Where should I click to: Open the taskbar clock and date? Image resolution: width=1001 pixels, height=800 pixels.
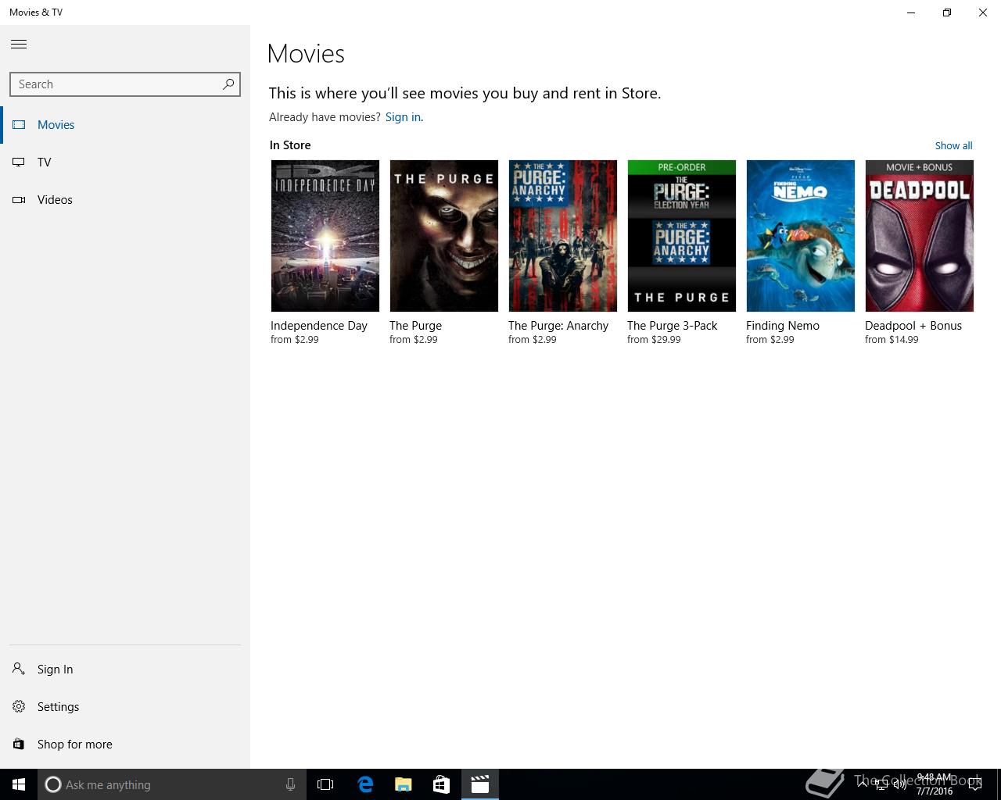[x=935, y=784]
